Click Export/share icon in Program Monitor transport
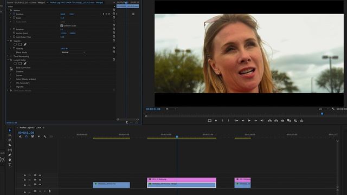Image resolution: width=347 pixels, height=195 pixels. click(x=301, y=121)
